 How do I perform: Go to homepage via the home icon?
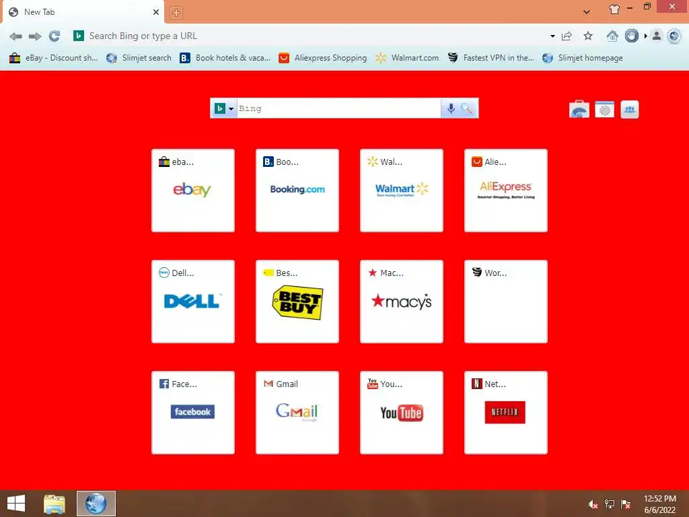tap(612, 36)
